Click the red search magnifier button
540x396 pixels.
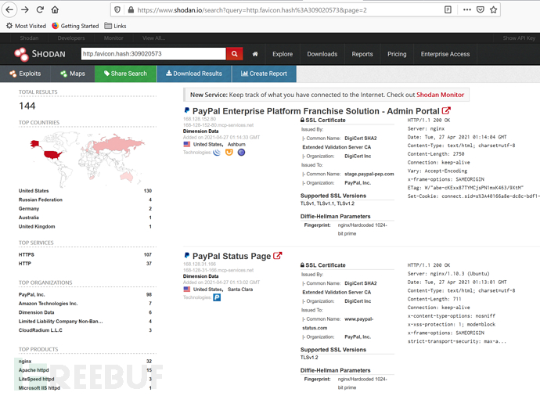[234, 54]
